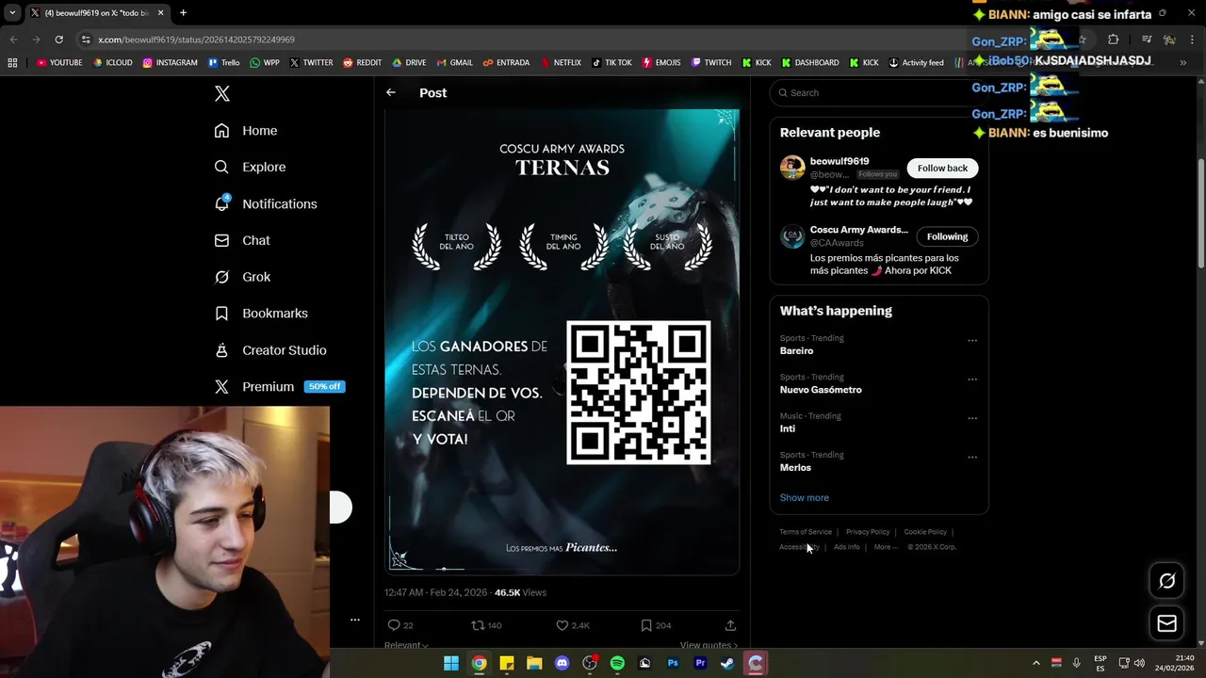Open Grok from the sidebar
This screenshot has height=678, width=1206.
tap(242, 277)
